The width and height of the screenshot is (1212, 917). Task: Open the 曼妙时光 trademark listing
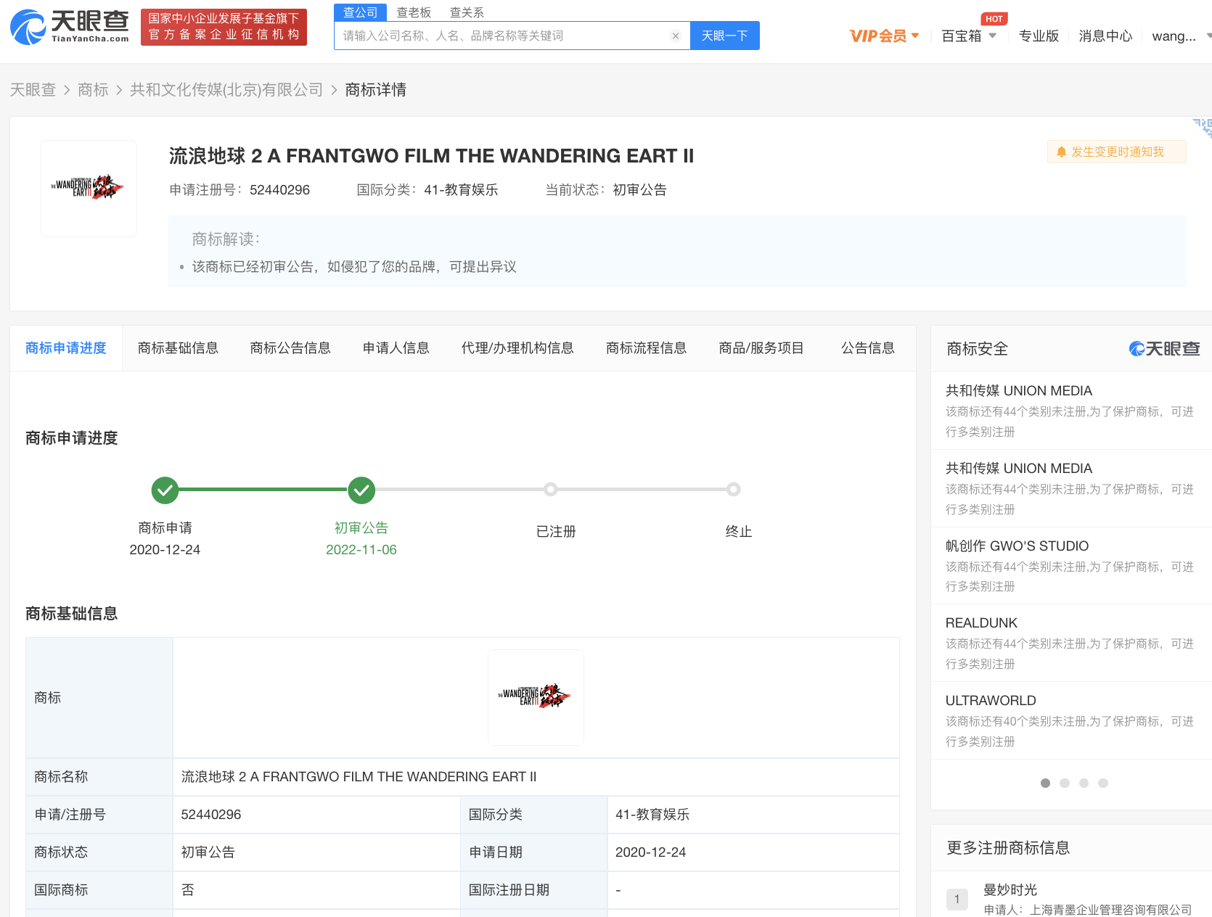(x=1010, y=890)
